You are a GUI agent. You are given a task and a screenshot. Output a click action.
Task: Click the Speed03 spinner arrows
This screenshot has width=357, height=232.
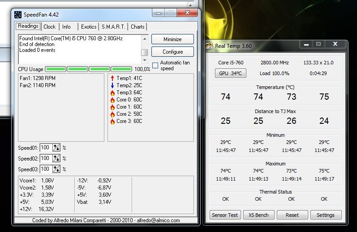pyautogui.click(x=56, y=169)
